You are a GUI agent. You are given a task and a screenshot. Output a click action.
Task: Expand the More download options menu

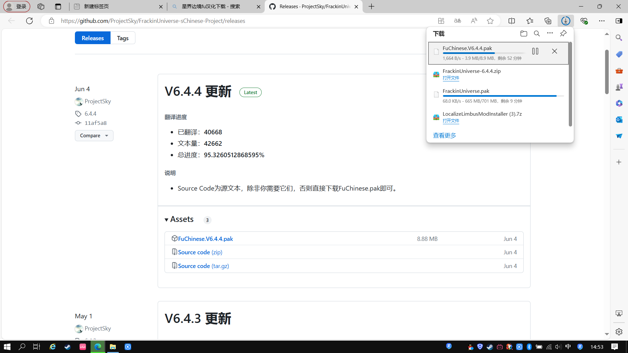[x=550, y=33]
